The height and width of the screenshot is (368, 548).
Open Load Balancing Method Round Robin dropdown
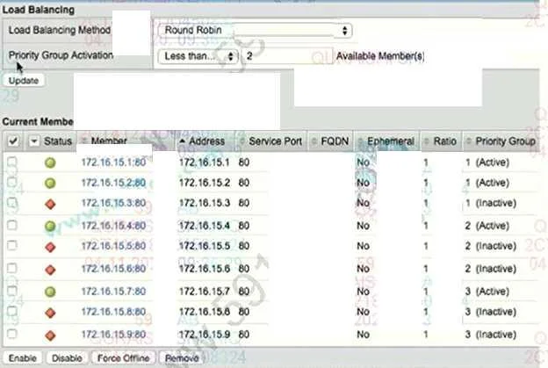click(x=255, y=31)
